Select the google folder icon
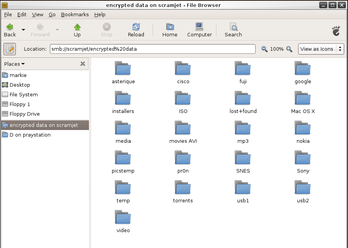 [x=303, y=68]
